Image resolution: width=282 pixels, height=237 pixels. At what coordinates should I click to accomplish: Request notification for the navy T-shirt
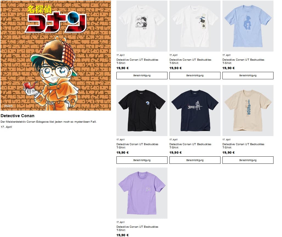pos(195,160)
